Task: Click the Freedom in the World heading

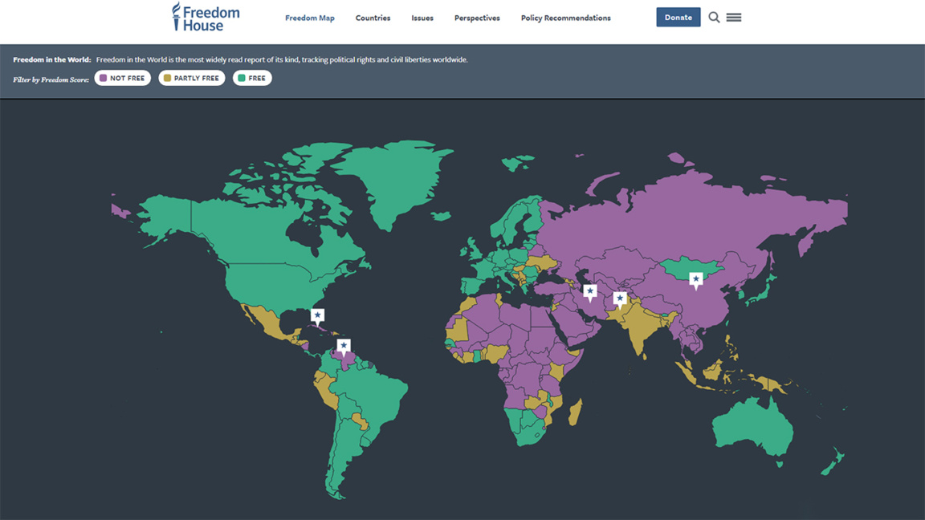Action: 51,60
